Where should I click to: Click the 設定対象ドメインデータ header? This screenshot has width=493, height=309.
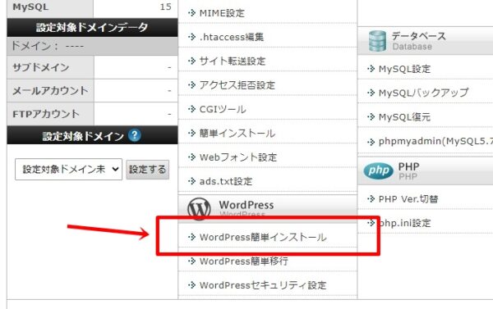[92, 28]
